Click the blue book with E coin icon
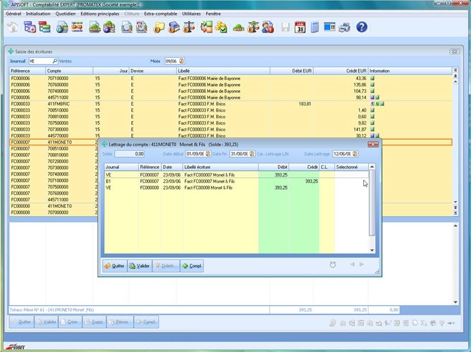This screenshot has width=471, height=352. pyautogui.click(x=174, y=27)
